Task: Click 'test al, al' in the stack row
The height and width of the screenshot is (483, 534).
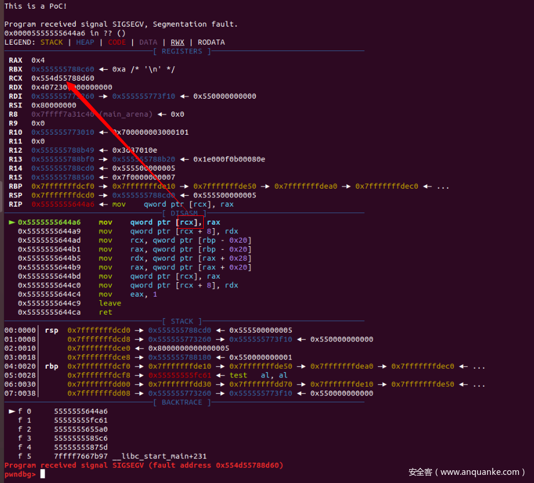Action: pos(258,376)
